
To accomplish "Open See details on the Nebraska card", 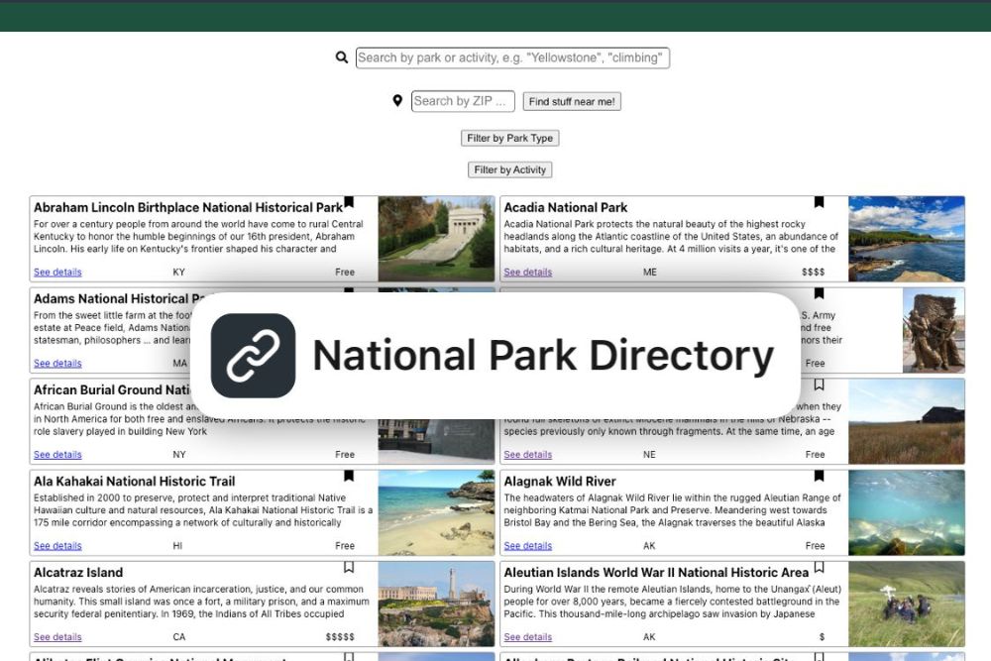I will (528, 454).
